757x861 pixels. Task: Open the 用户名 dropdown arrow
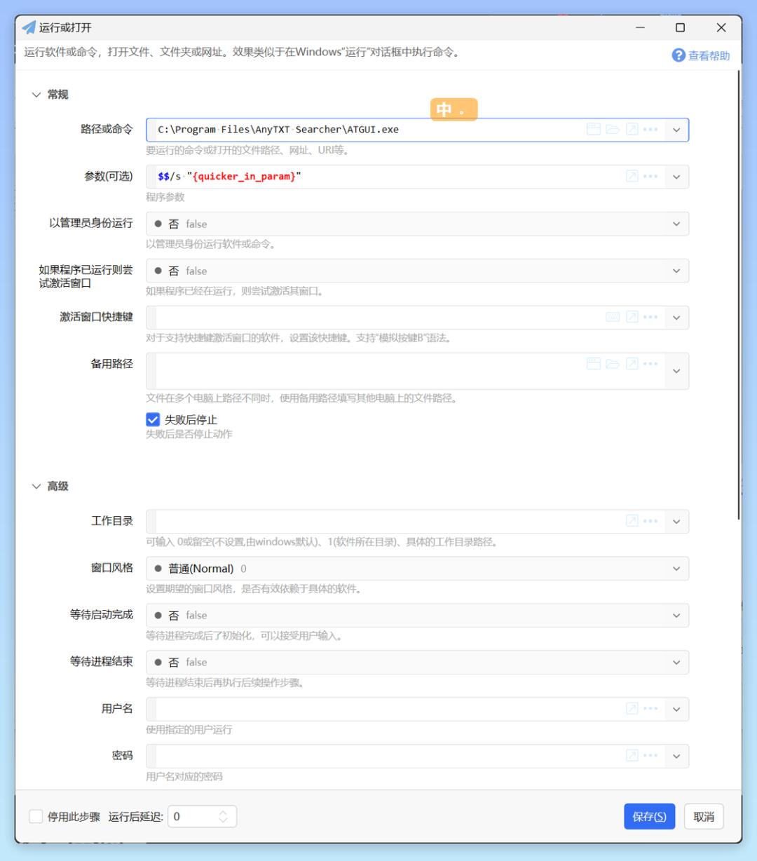(676, 709)
